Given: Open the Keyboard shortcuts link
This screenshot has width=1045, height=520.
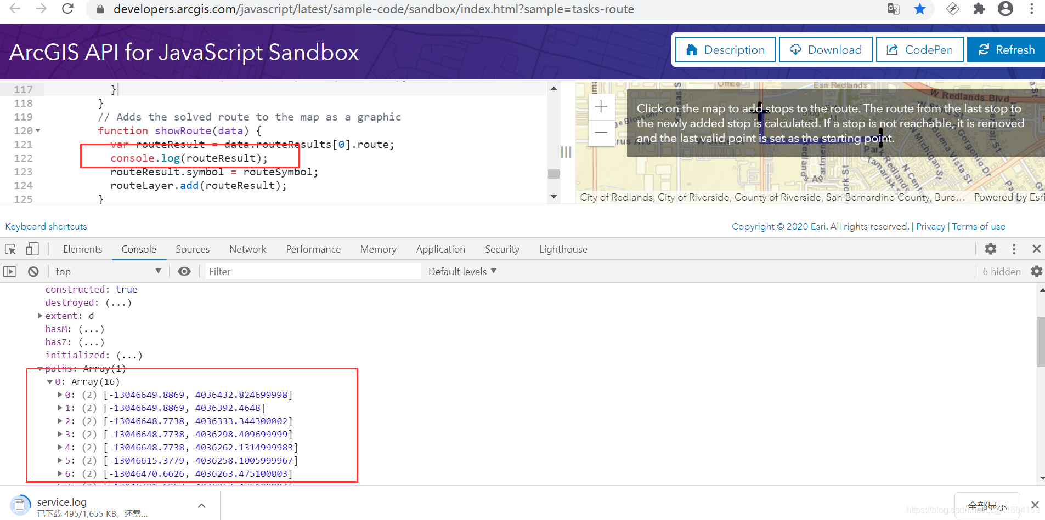Looking at the screenshot, I should click(46, 226).
